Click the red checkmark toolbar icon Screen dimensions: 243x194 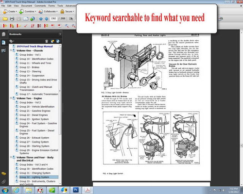click(x=26, y=26)
